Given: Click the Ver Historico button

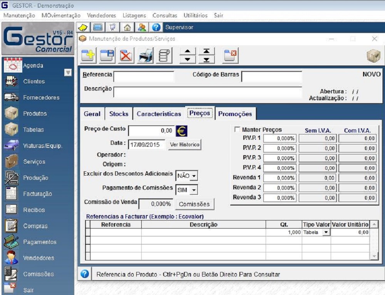Looking at the screenshot, I should (184, 145).
